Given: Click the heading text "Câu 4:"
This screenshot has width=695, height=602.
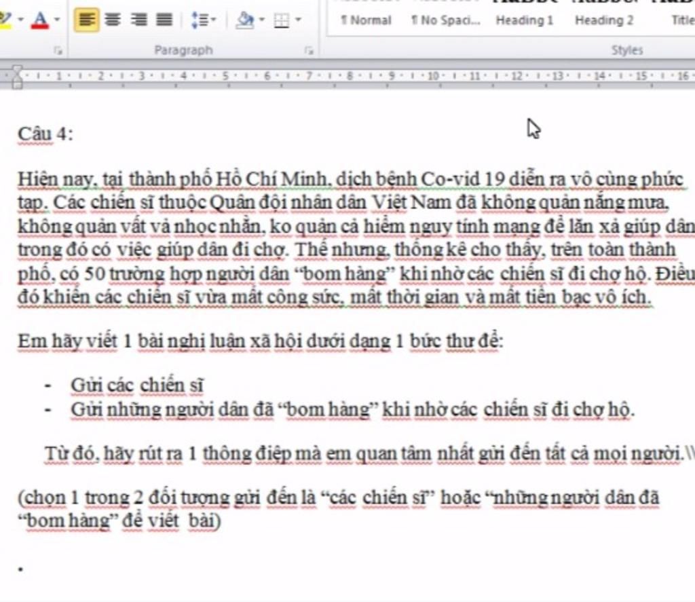Looking at the screenshot, I should [x=45, y=134].
